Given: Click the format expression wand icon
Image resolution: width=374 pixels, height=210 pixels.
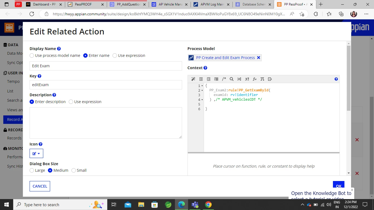Looking at the screenshot, I should (193, 79).
